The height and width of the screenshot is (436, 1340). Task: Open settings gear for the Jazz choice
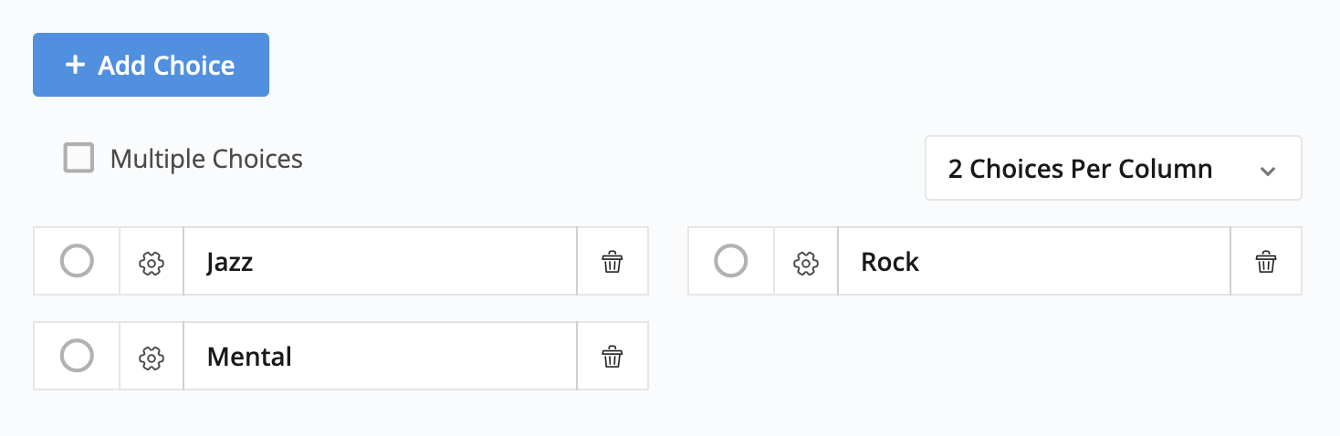click(x=152, y=263)
